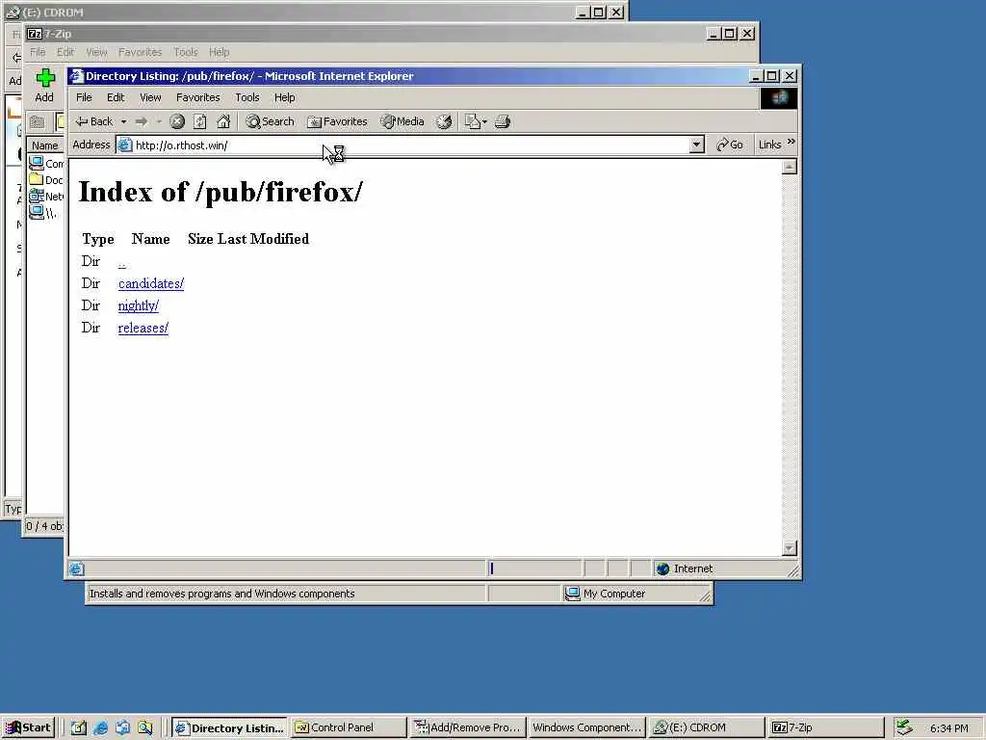This screenshot has height=740, width=986.
Task: Select the Documents folder in 7-Zip list
Action: point(46,180)
